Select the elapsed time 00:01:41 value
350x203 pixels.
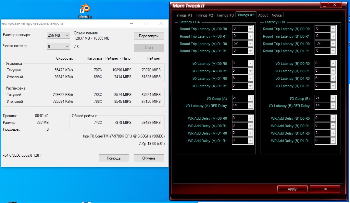coord(42,116)
